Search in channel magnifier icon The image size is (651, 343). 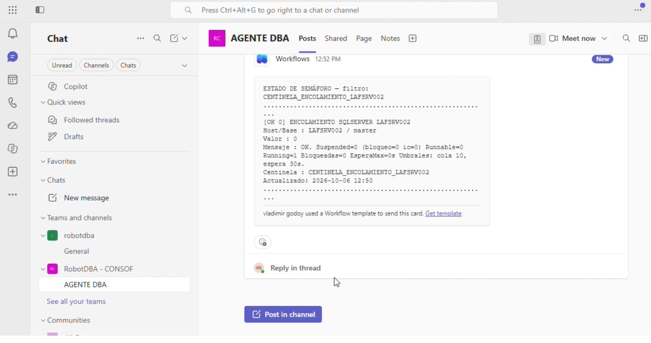pyautogui.click(x=626, y=39)
